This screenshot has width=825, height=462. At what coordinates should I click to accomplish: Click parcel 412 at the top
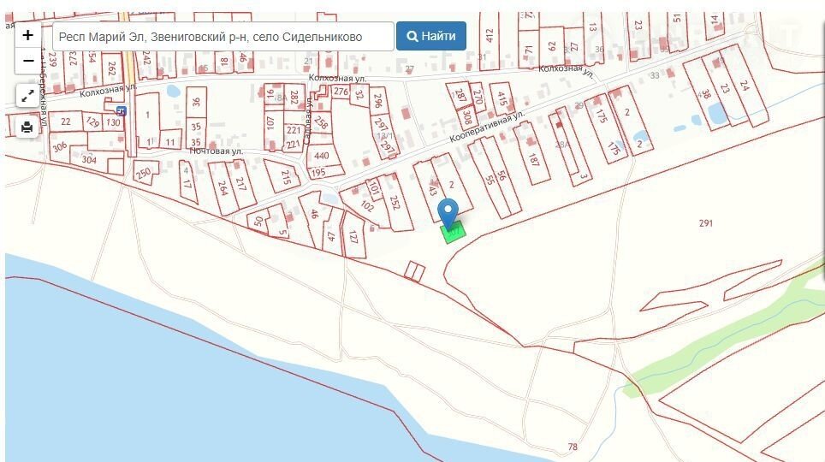tap(490, 35)
